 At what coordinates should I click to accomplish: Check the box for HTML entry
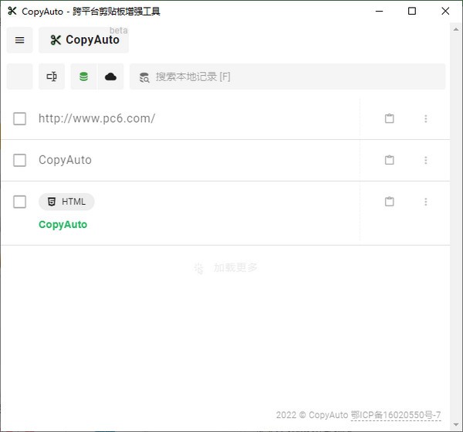[x=19, y=202]
